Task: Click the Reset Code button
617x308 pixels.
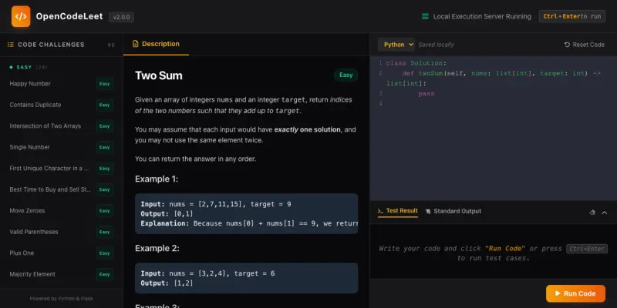Action: click(x=585, y=45)
